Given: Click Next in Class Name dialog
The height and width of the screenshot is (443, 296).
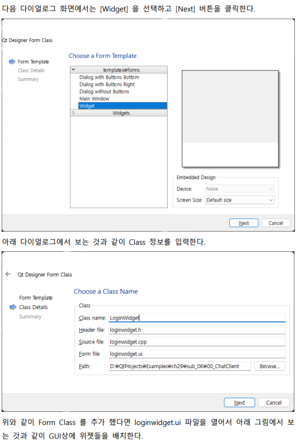Looking at the screenshot, I should (239, 403).
